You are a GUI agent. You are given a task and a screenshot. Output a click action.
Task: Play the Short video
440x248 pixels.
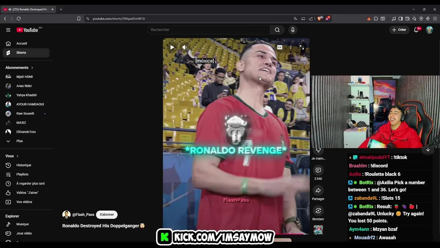pos(172,47)
